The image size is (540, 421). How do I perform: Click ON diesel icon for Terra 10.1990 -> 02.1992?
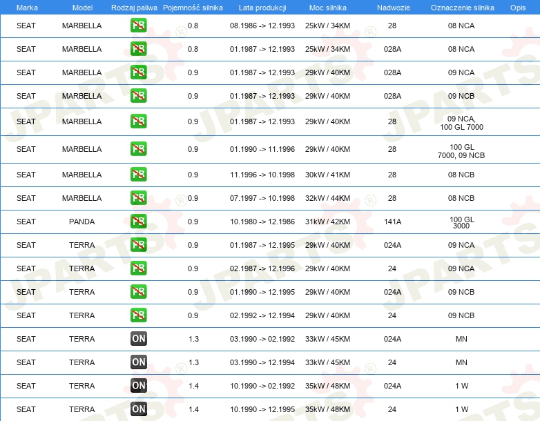(138, 386)
